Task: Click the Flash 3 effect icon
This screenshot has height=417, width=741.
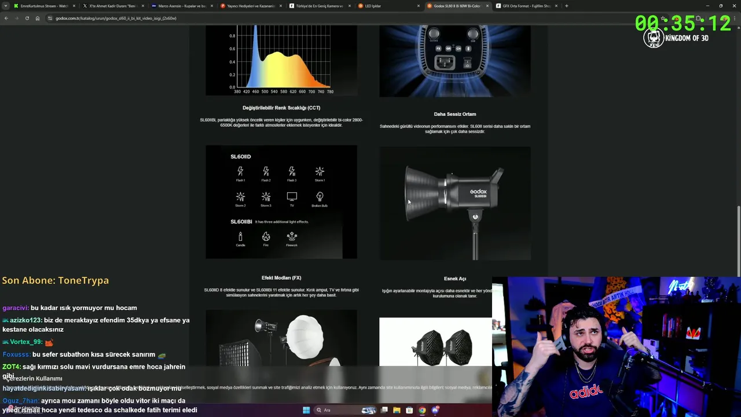Action: (x=292, y=173)
